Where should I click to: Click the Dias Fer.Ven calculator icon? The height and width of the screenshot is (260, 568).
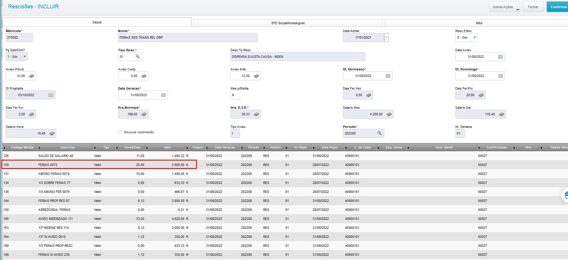(369, 95)
